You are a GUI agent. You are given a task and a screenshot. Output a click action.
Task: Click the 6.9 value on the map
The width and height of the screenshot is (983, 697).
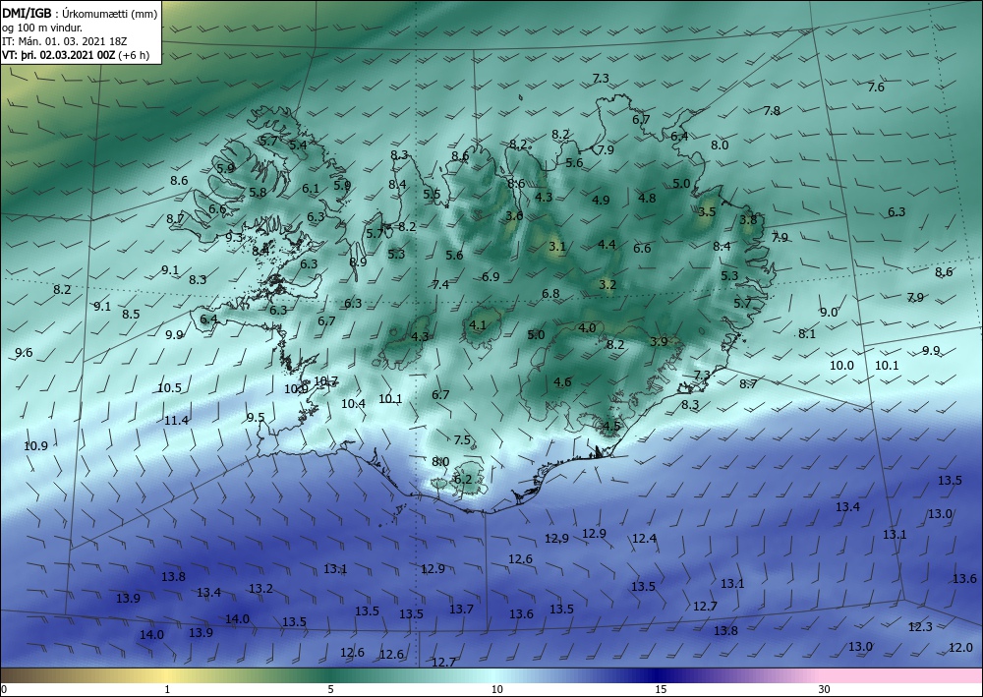(x=491, y=276)
